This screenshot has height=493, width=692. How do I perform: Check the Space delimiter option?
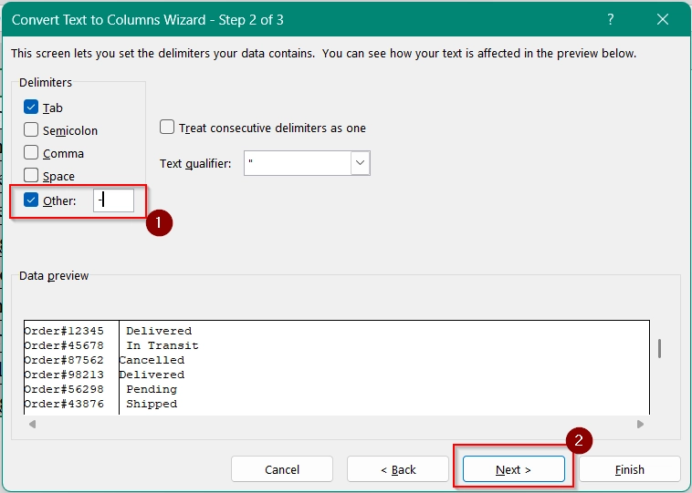31,175
